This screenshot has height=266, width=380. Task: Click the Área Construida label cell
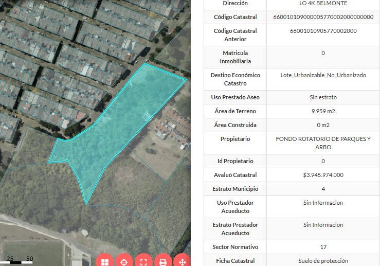pos(235,125)
